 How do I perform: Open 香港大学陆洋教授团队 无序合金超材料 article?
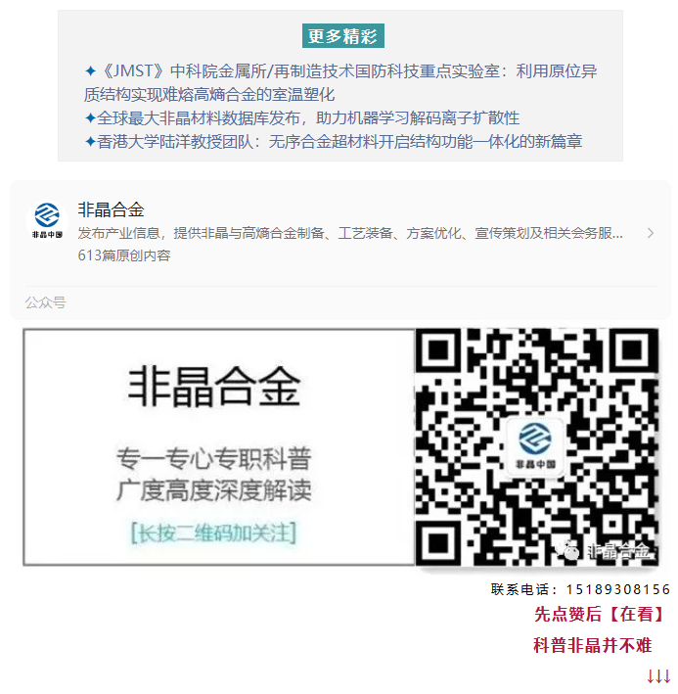tap(339, 142)
